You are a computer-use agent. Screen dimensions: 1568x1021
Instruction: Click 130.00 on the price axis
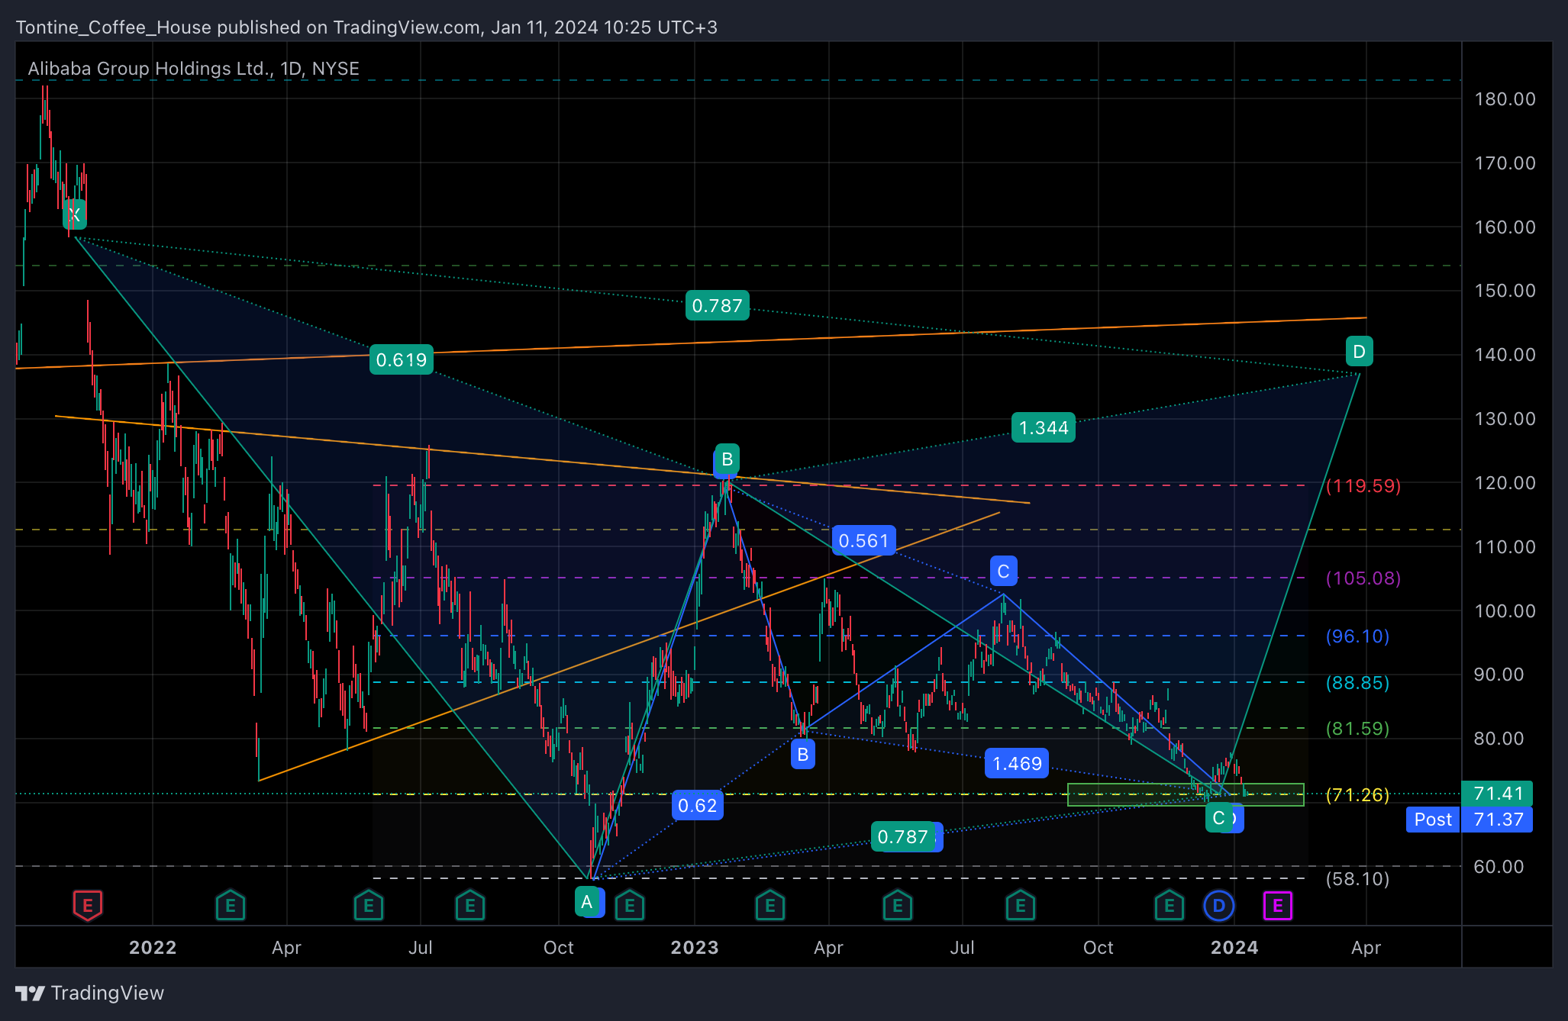click(x=1505, y=418)
